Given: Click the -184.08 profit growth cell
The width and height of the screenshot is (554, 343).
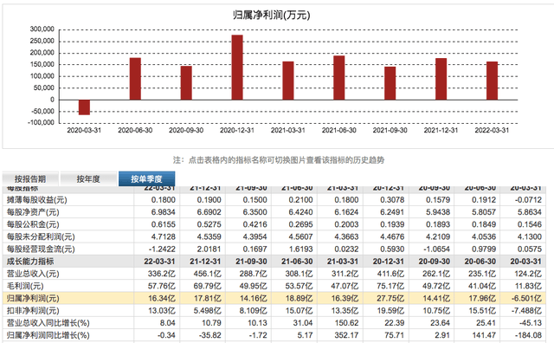Looking at the screenshot, I should pos(527,335).
